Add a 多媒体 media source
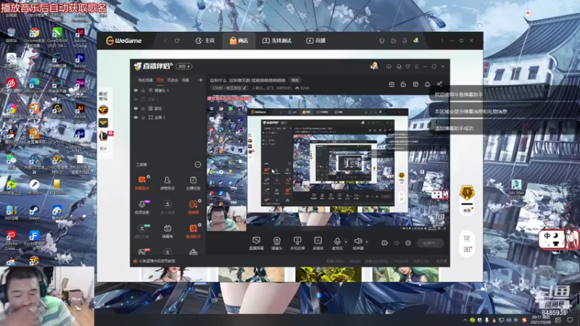 click(x=318, y=243)
